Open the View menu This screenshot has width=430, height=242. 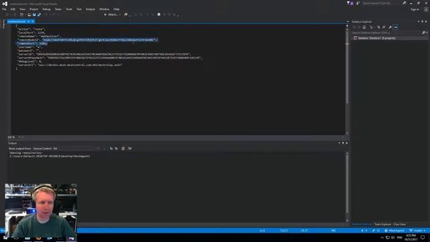point(22,9)
